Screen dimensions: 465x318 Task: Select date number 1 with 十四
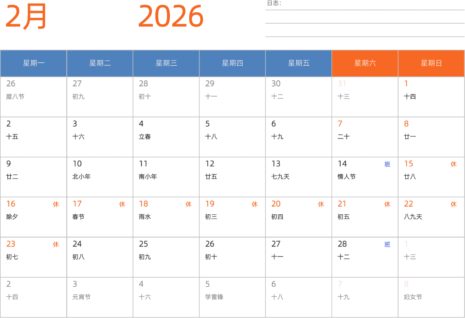[406, 84]
